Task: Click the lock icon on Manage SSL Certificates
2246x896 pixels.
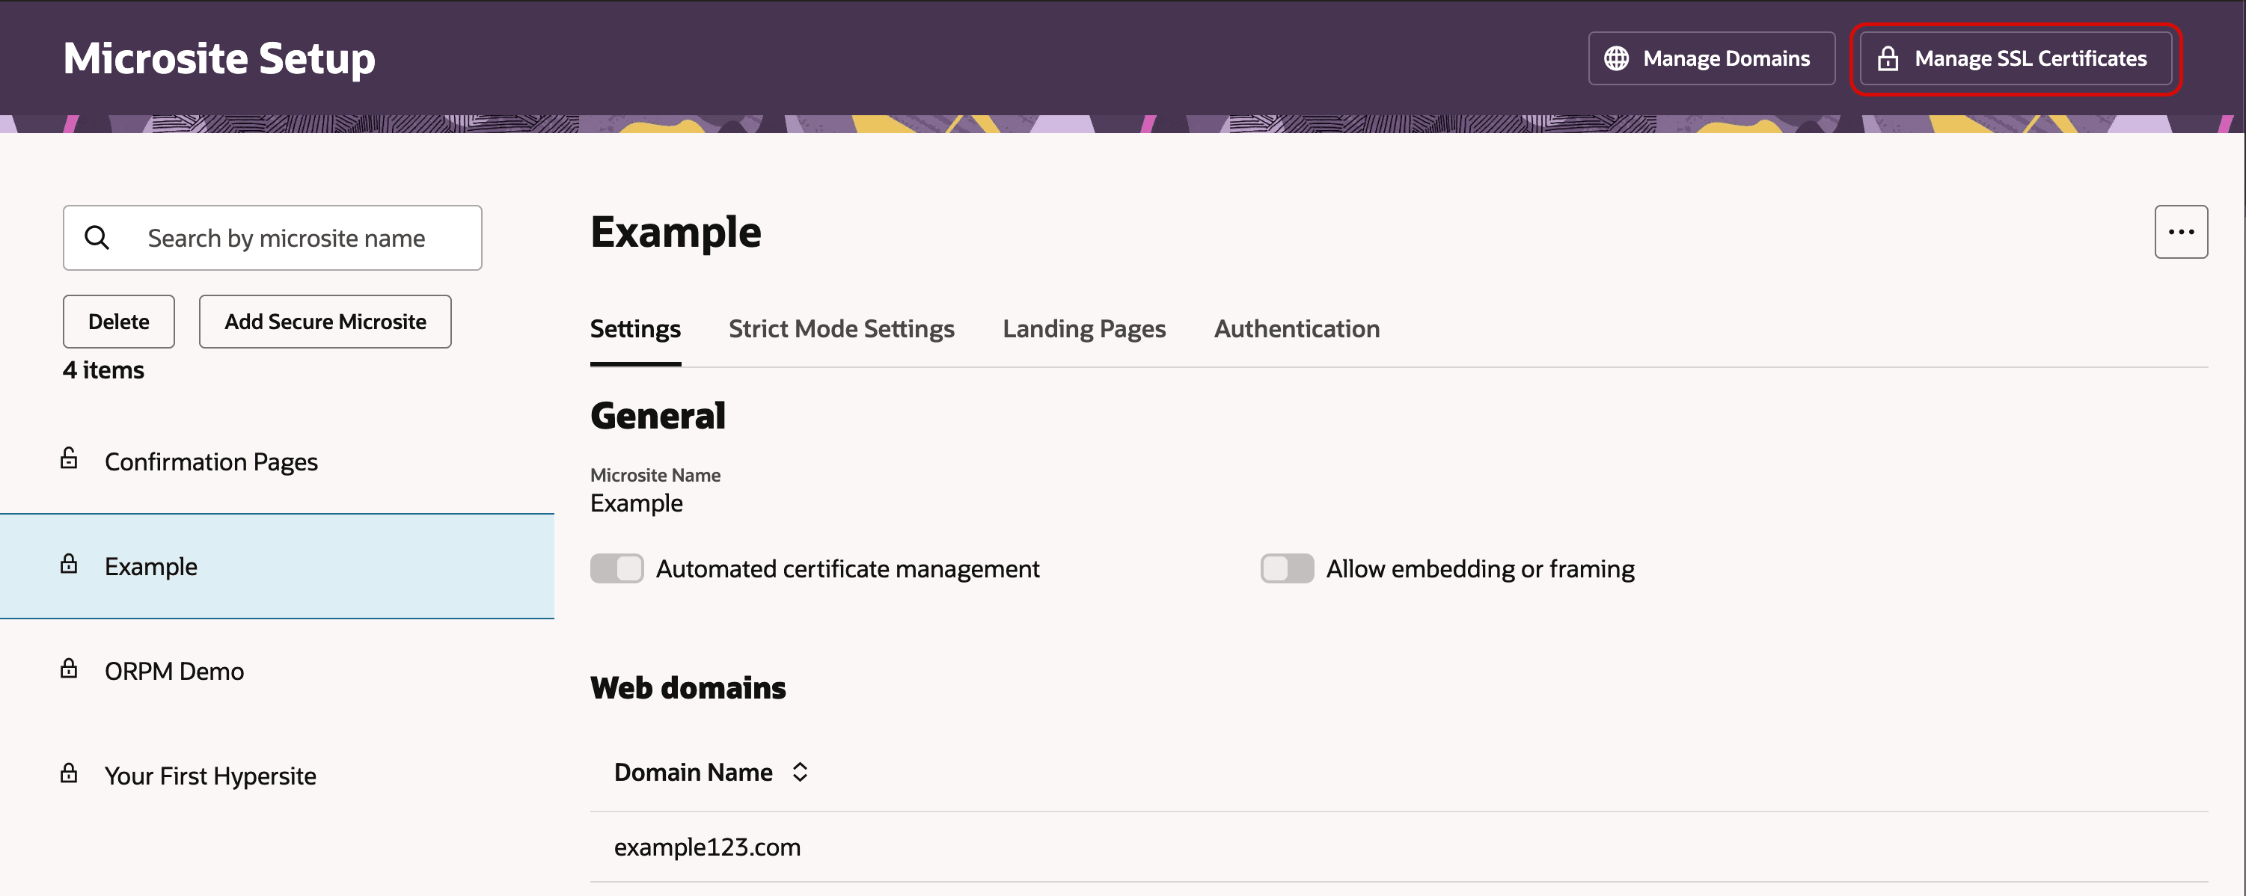Action: coord(1887,58)
